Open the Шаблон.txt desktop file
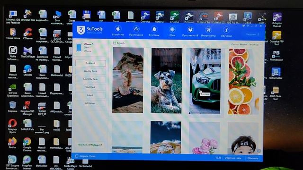This screenshot has width=303, height=170. click(x=57, y=71)
